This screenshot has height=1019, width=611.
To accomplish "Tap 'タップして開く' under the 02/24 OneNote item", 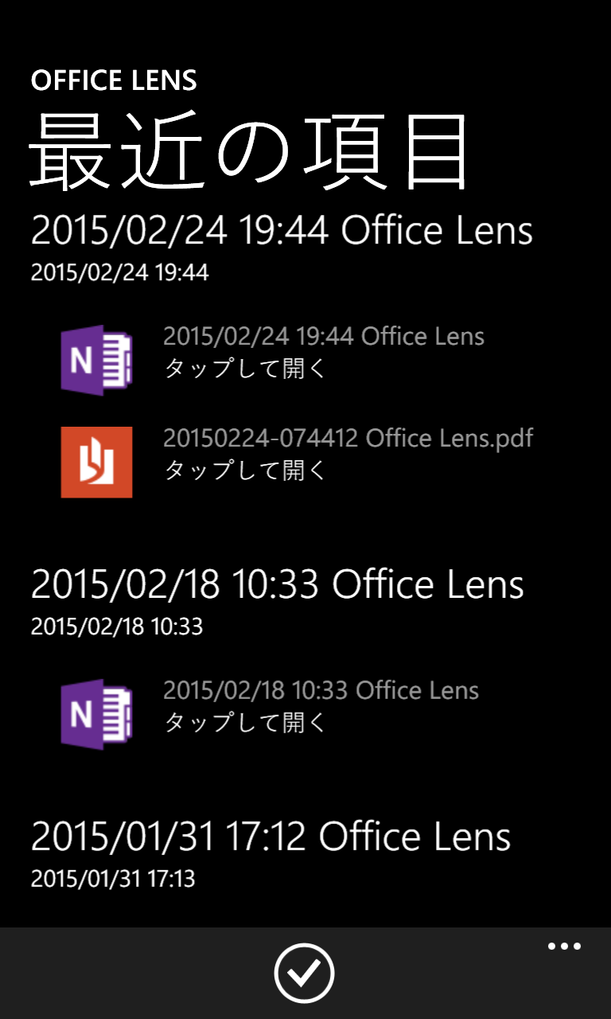I will pos(245,369).
